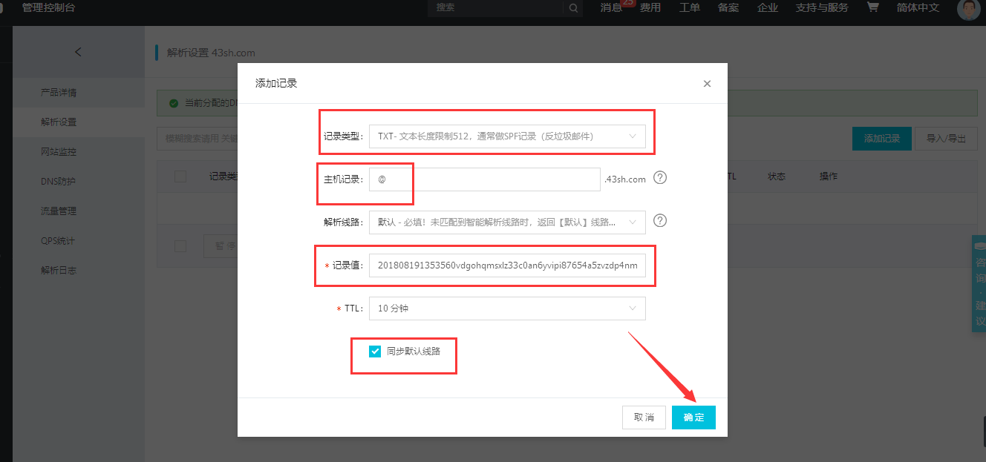This screenshot has height=462, width=986.
Task: Open the 咨询·建议 side tab
Action: point(979,284)
